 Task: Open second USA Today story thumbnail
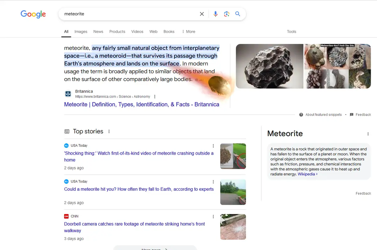tap(233, 192)
